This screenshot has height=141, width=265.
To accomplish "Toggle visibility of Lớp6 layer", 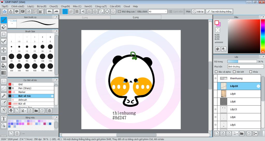I will click(x=216, y=117).
